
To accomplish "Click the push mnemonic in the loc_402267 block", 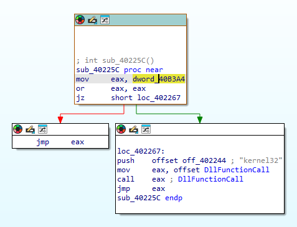I will (126, 160).
